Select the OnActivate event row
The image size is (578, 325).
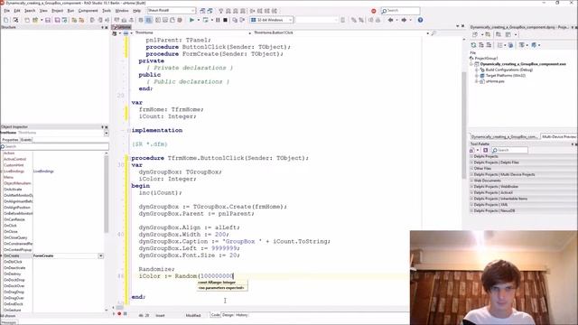(x=54, y=189)
